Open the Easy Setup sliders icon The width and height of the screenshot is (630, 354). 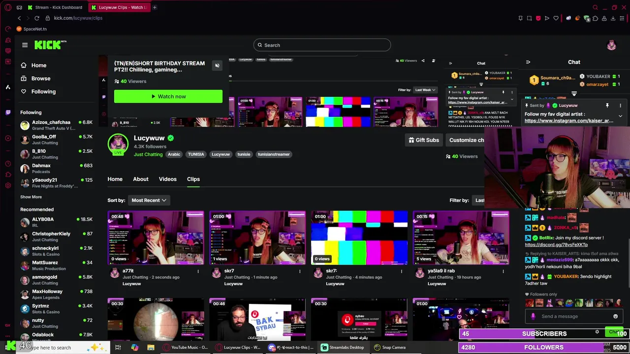(x=622, y=18)
